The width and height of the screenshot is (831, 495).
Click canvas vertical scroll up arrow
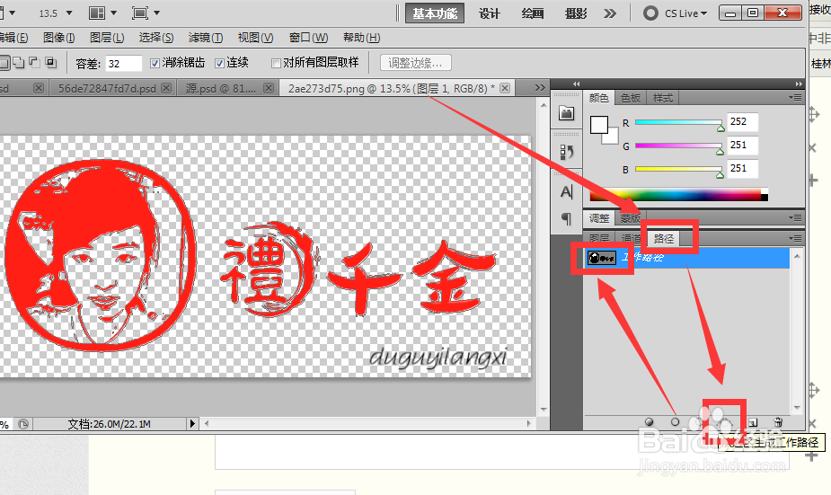(x=544, y=105)
